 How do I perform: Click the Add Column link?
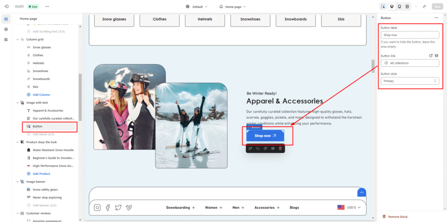41,95
